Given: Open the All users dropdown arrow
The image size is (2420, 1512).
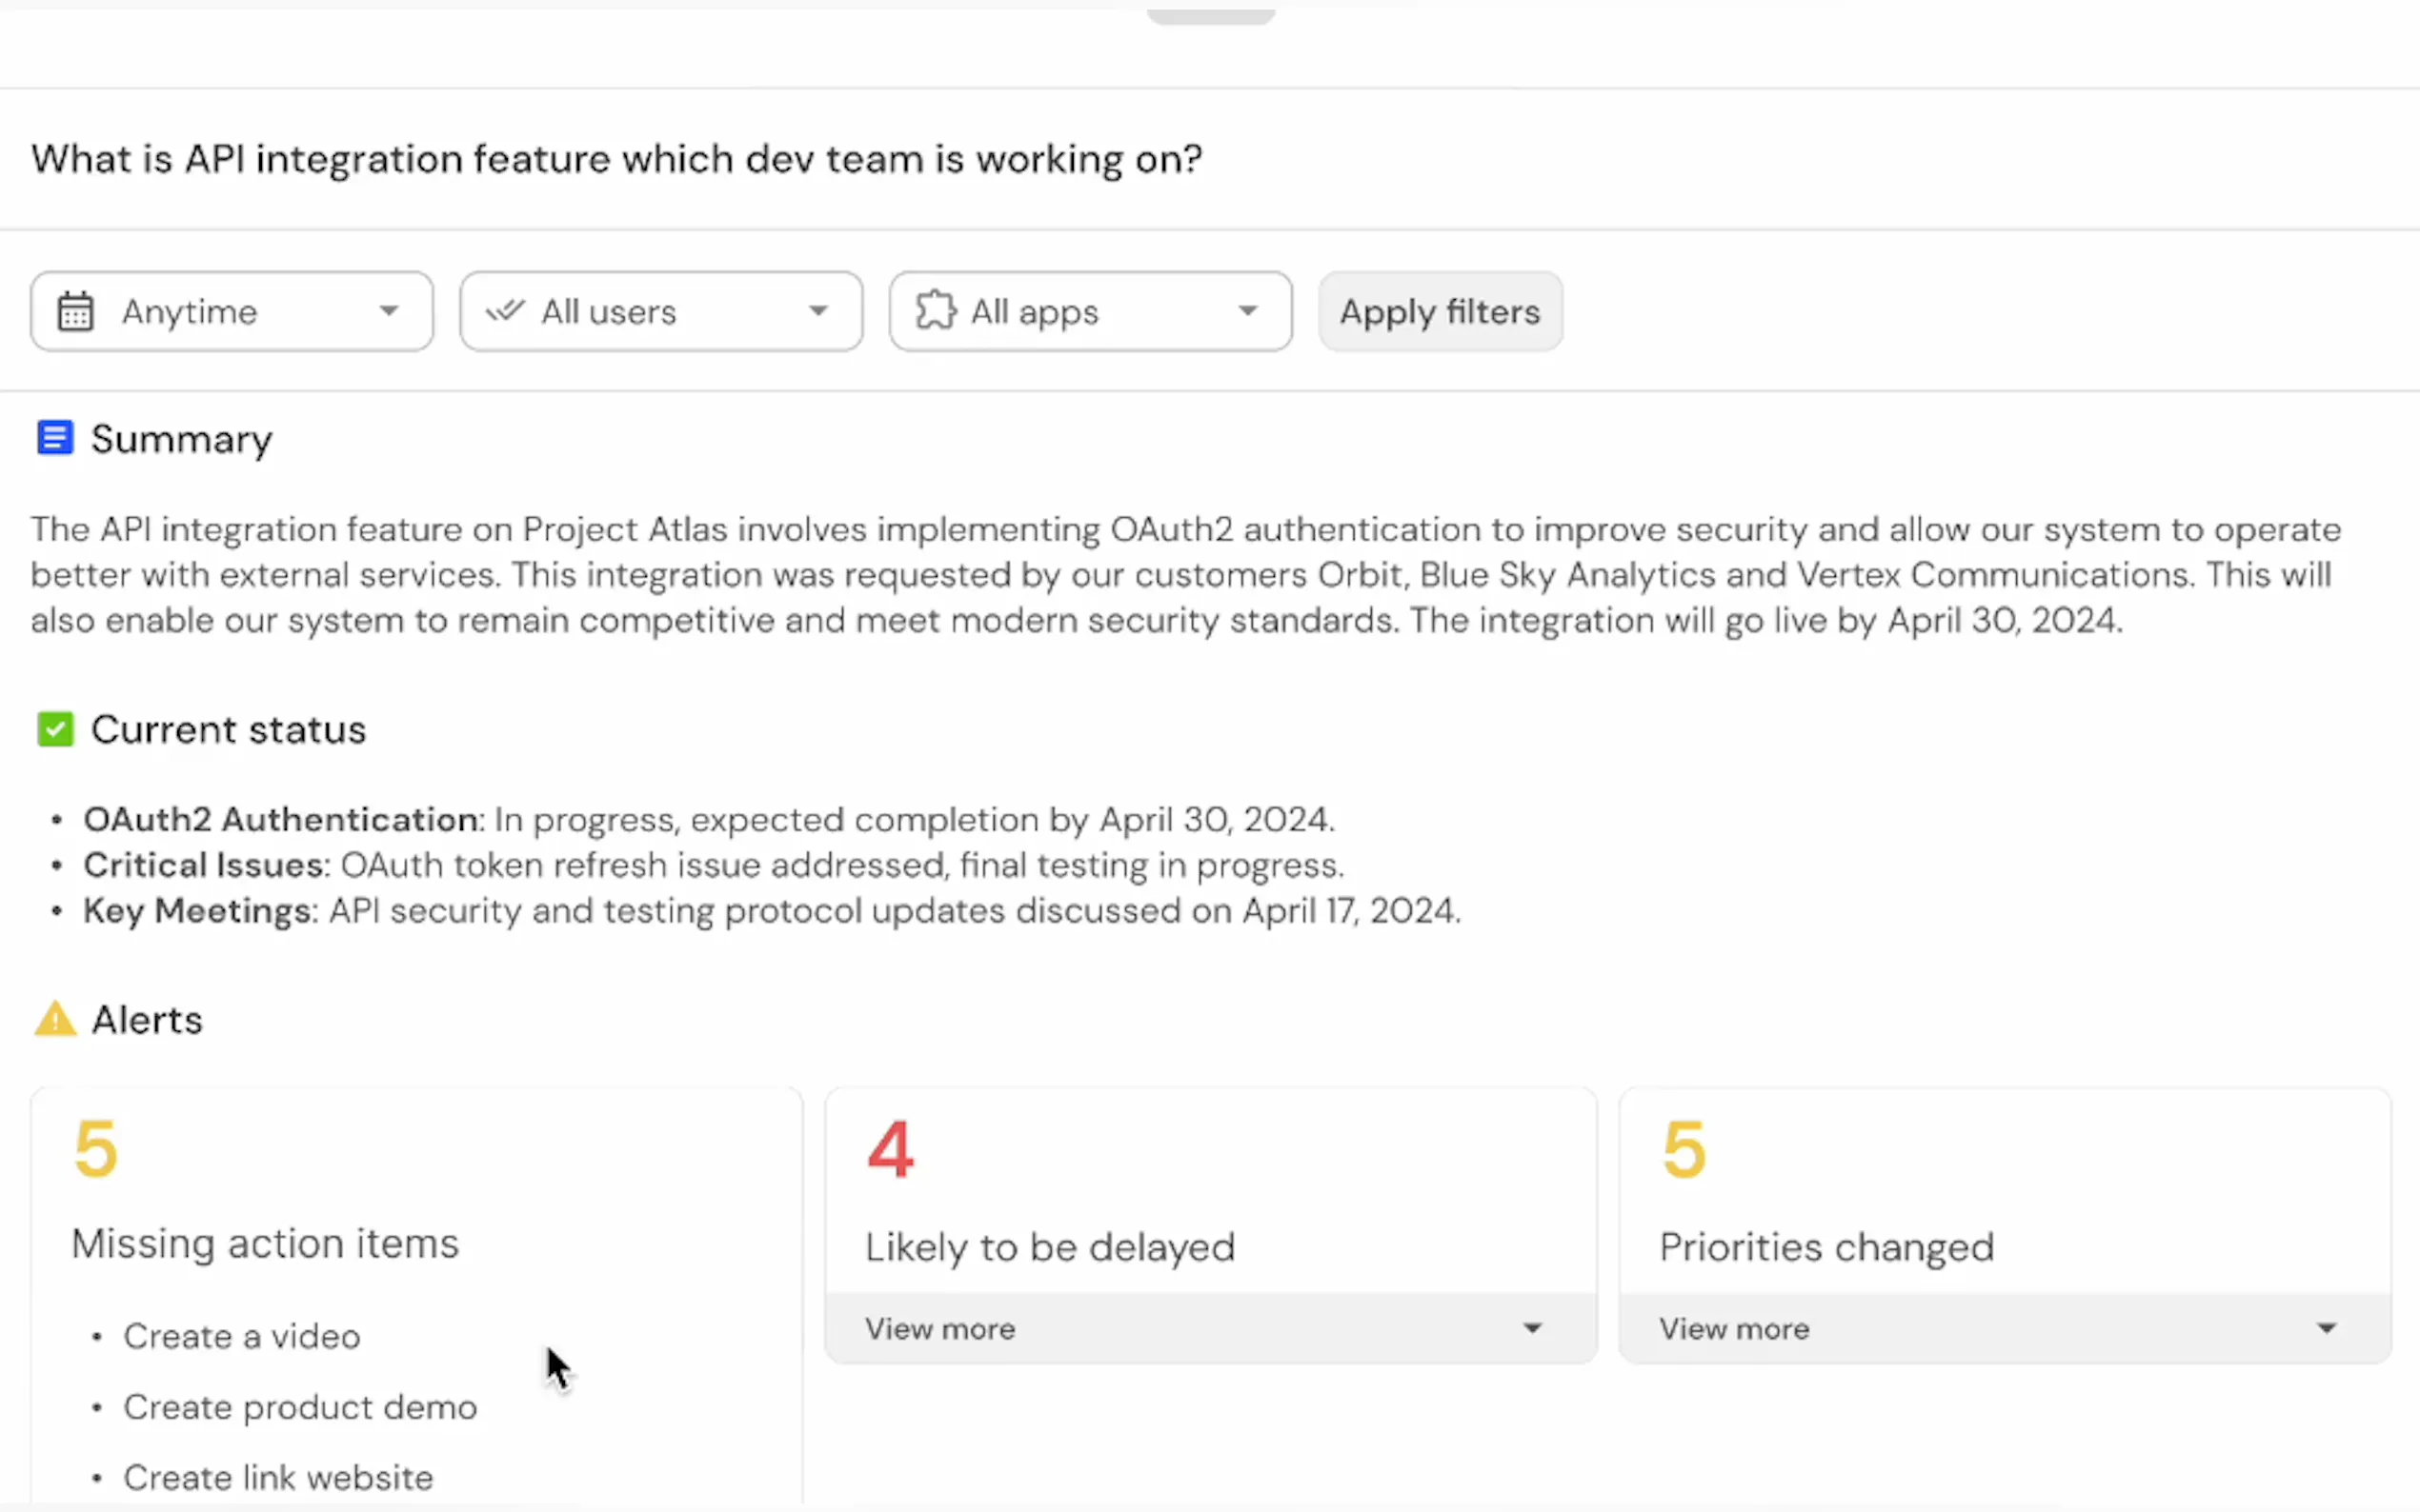Looking at the screenshot, I should pyautogui.click(x=818, y=311).
